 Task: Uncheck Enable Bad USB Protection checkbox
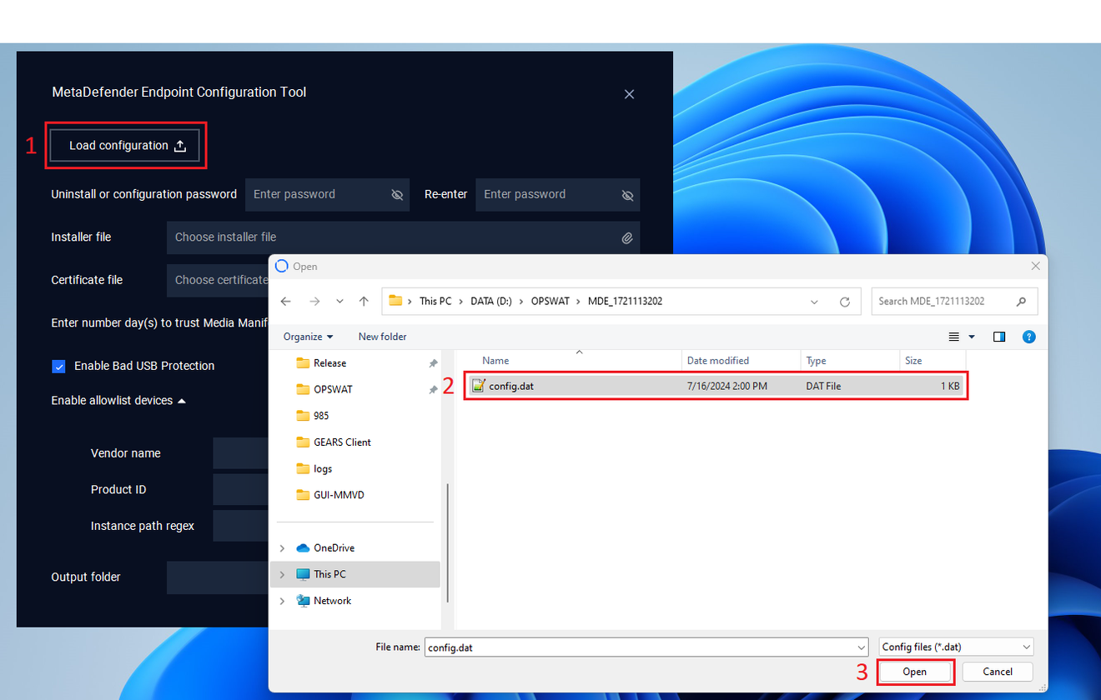[x=58, y=366]
